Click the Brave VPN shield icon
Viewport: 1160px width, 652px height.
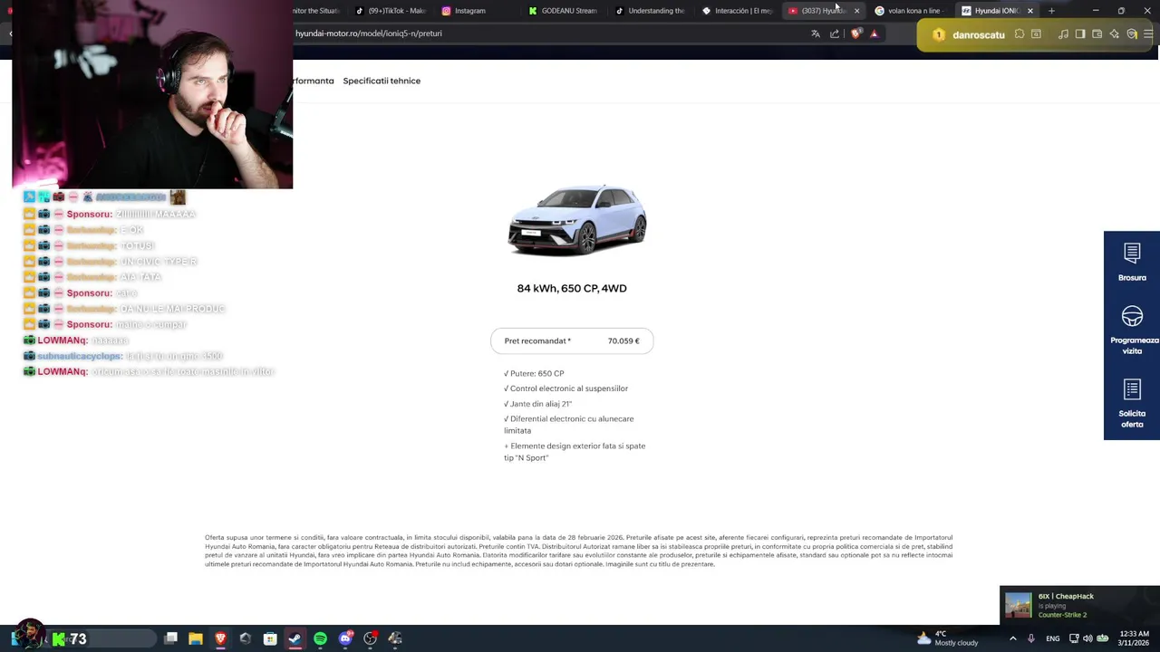(x=1132, y=34)
